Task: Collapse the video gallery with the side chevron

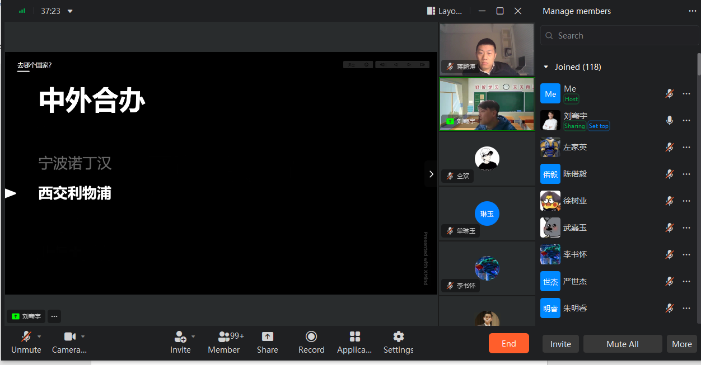Action: (431, 174)
